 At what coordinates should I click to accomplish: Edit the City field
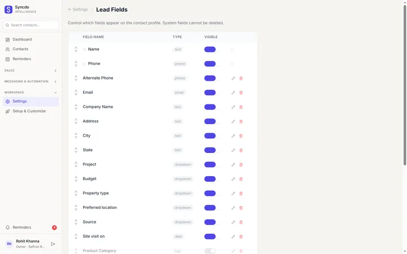233,136
